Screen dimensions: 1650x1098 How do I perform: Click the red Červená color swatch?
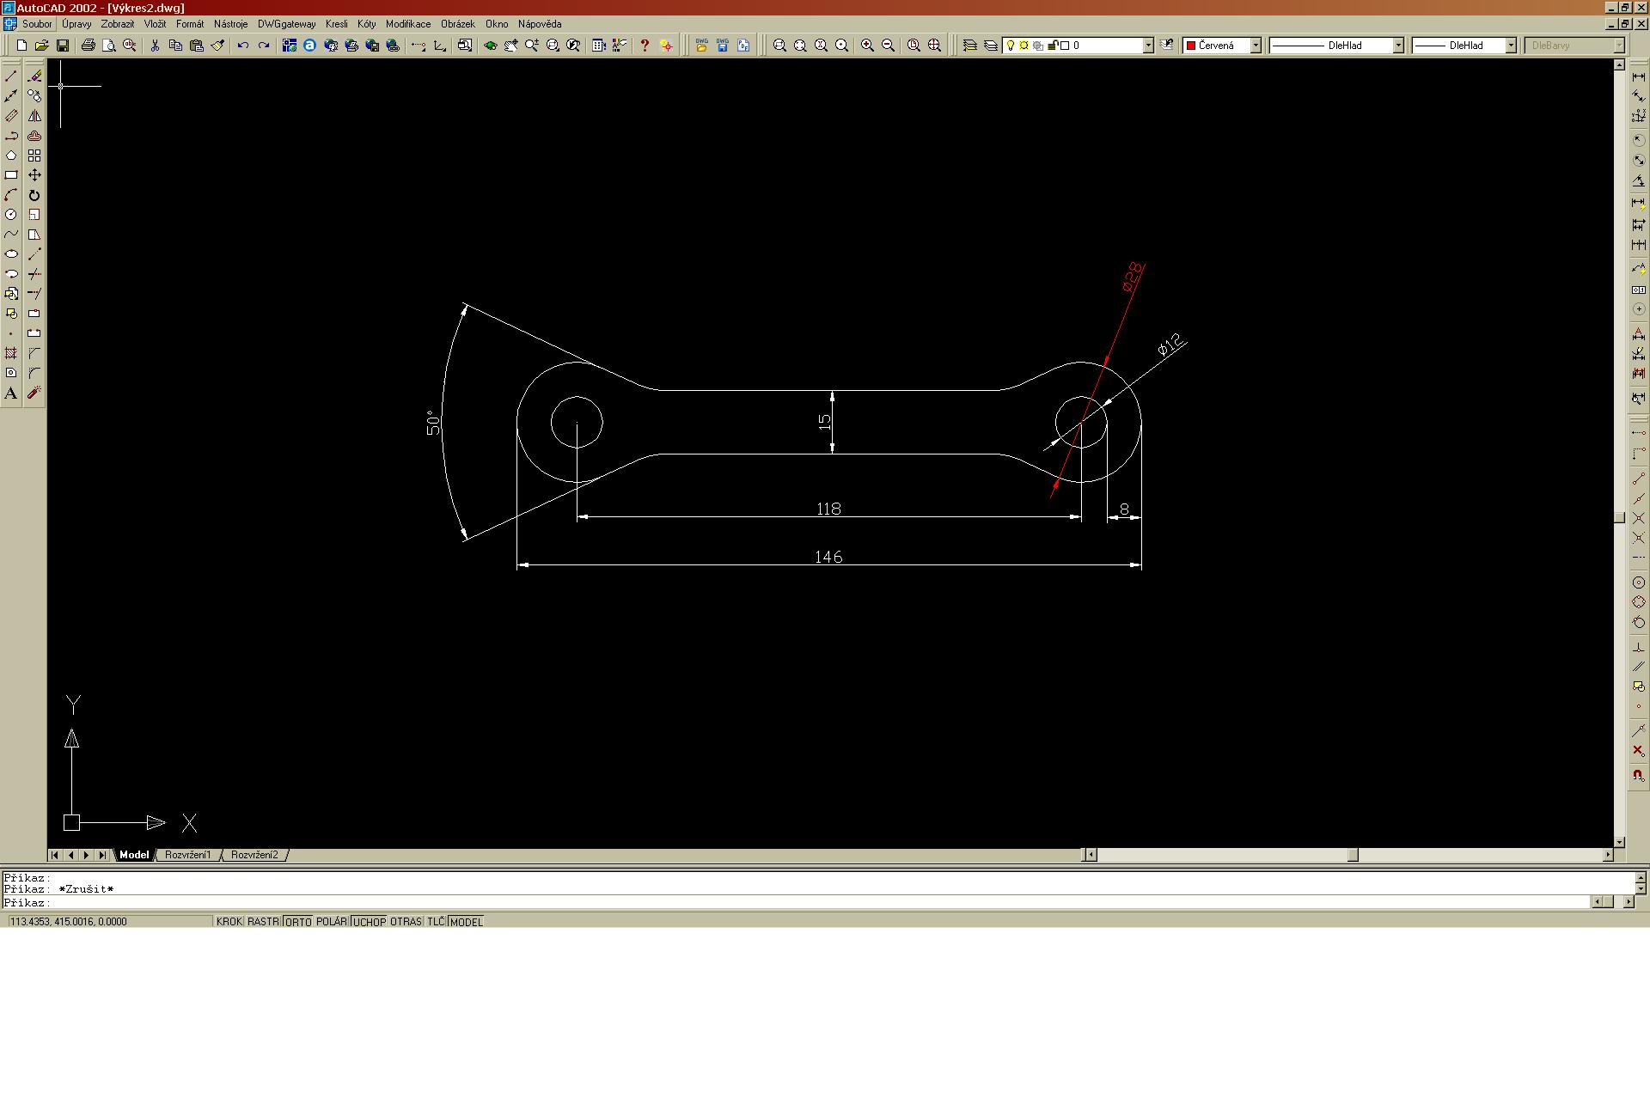[x=1191, y=46]
